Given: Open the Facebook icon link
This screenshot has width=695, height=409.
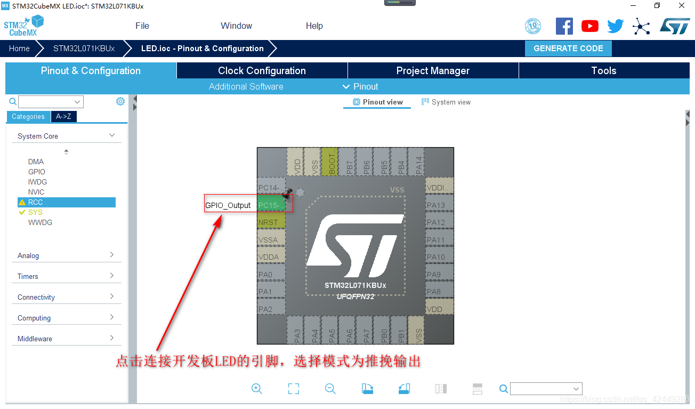Looking at the screenshot, I should click(564, 26).
